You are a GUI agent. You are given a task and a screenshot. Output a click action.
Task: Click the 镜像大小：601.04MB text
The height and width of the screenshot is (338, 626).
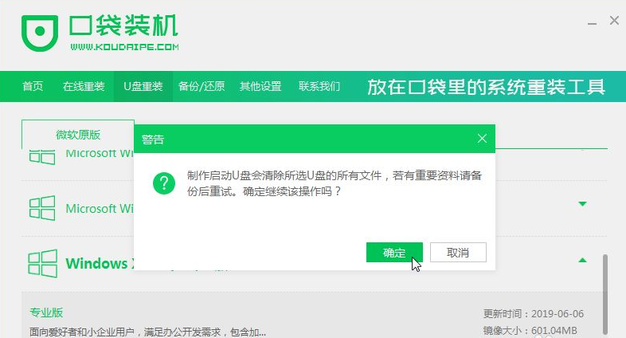530,331
